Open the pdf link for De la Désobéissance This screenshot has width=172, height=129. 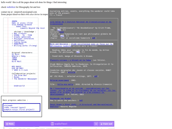click(59, 30)
